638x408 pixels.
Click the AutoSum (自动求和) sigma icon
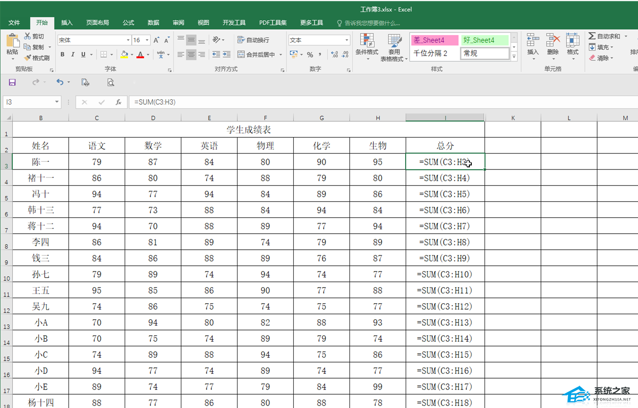coord(592,36)
